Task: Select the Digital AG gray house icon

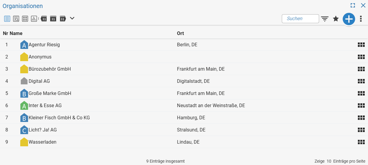Action: 24,81
